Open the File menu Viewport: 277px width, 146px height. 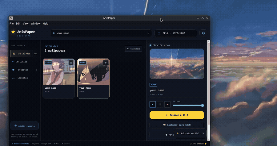[x=11, y=24]
